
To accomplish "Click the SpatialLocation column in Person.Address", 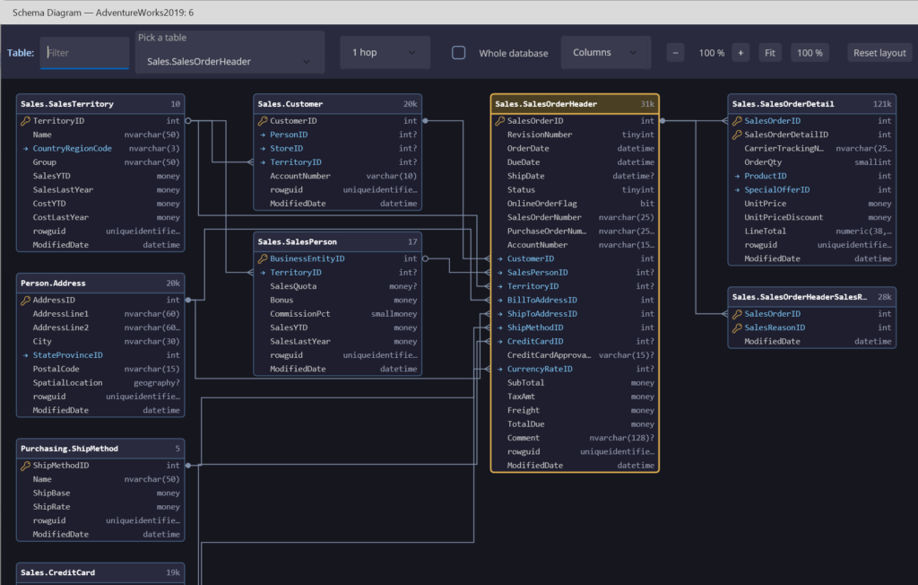I will (x=100, y=383).
